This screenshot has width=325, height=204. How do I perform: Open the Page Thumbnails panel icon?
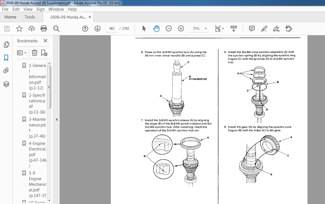6,44
